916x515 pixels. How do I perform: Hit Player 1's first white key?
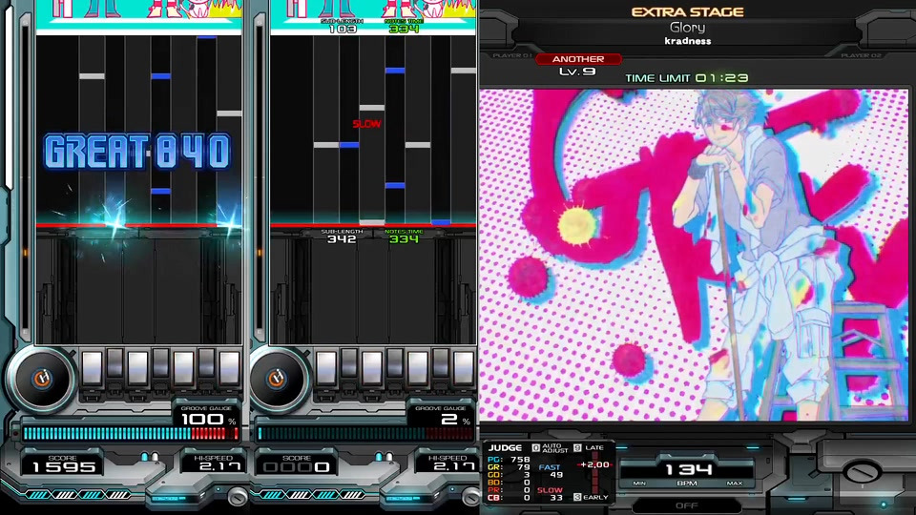tap(93, 368)
